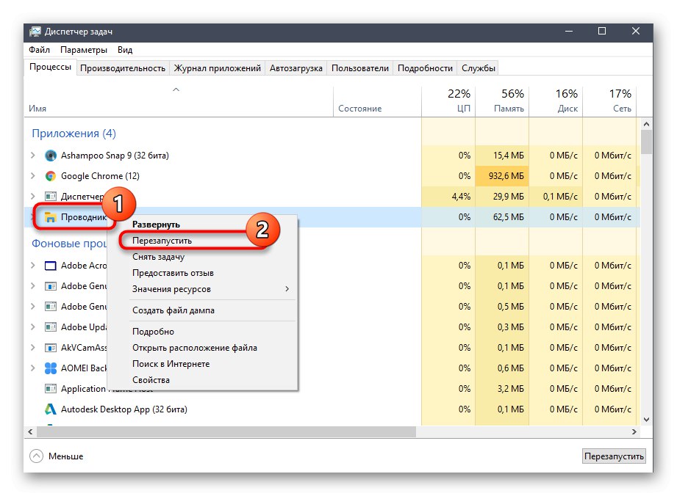
Task: Expand the AOMEI Back process row
Action: tap(33, 368)
